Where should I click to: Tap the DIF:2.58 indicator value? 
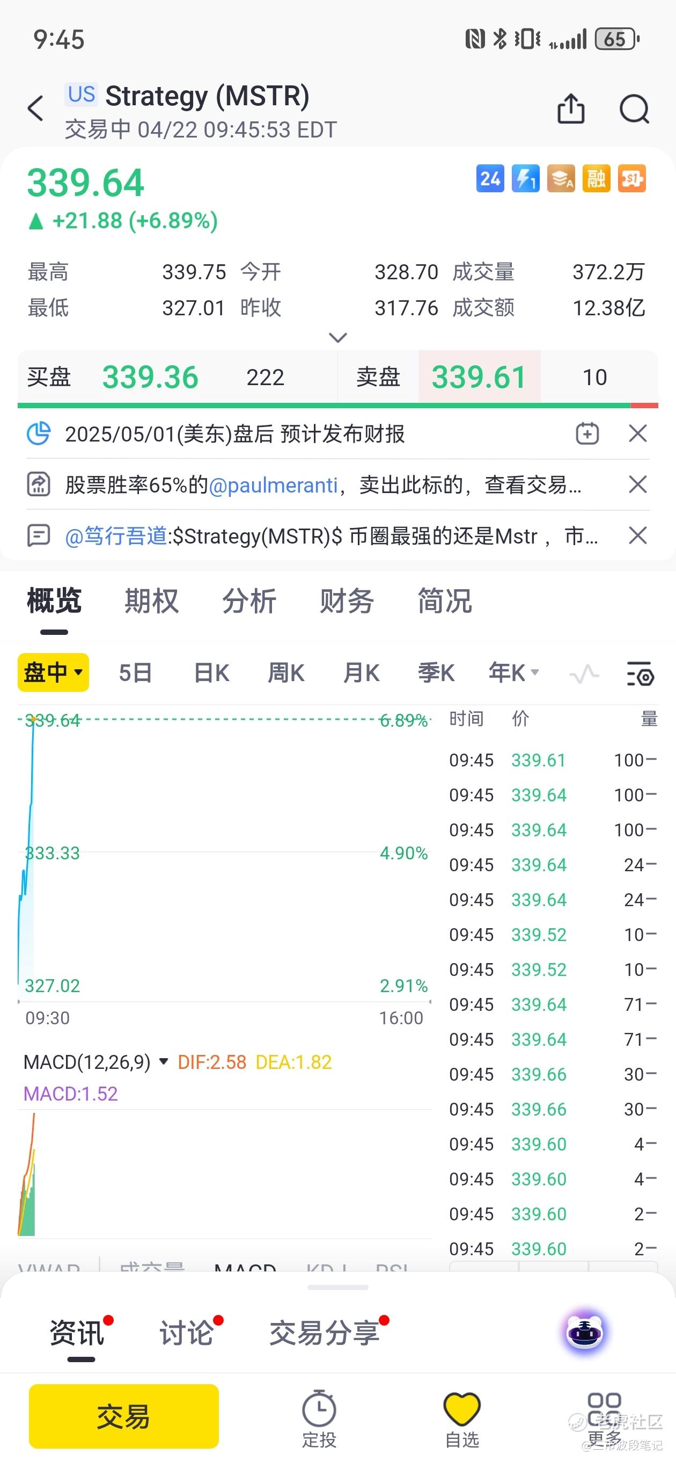coord(212,1062)
